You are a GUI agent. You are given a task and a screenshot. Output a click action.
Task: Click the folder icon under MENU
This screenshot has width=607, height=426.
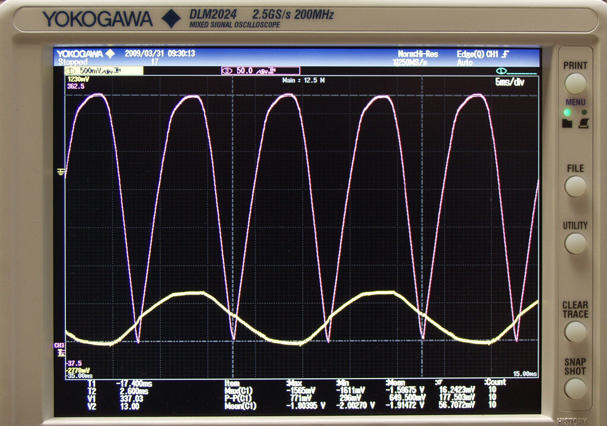tap(567, 124)
